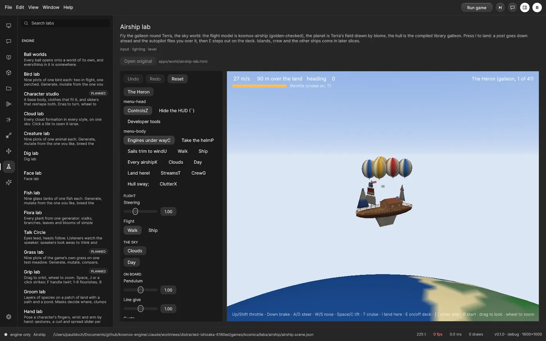Toggle the split panel layout icon
The image size is (546, 341).
click(525, 7)
